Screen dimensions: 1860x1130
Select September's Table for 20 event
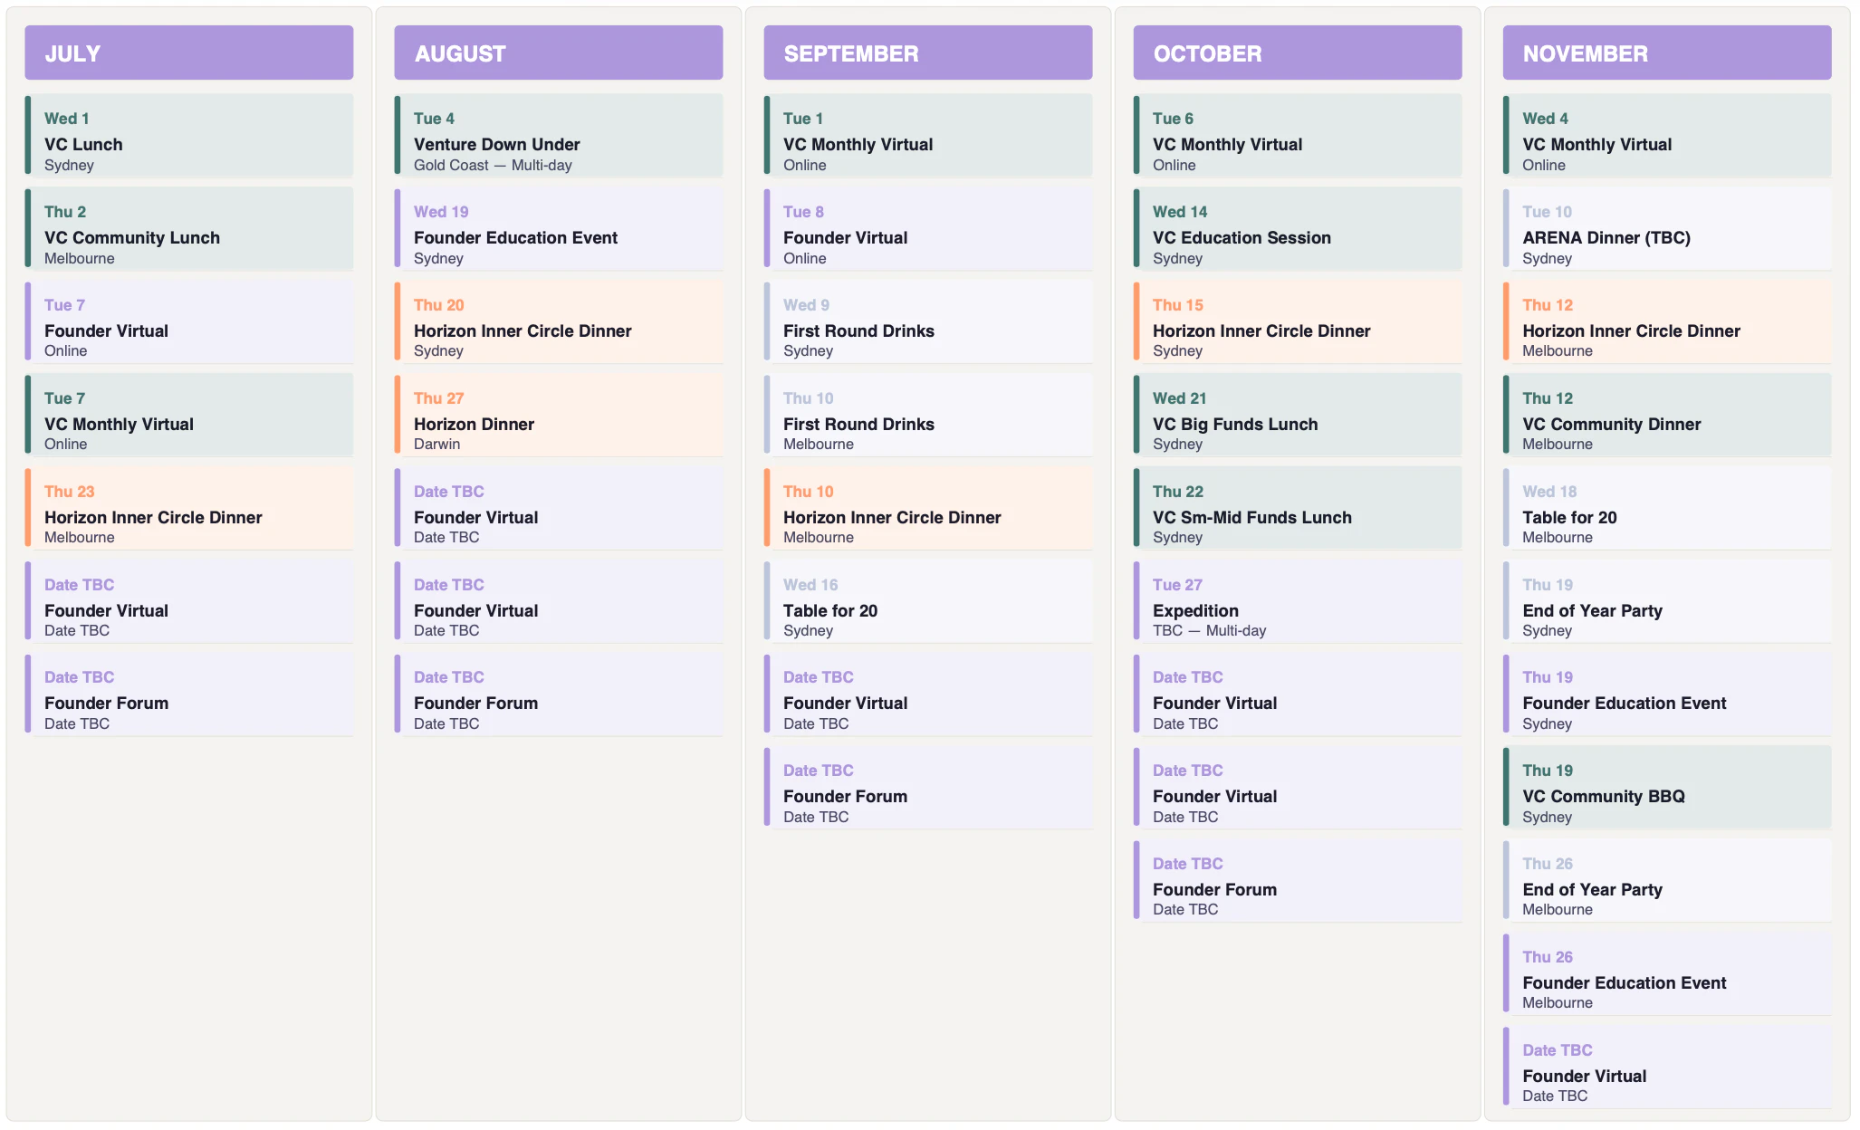click(x=927, y=603)
